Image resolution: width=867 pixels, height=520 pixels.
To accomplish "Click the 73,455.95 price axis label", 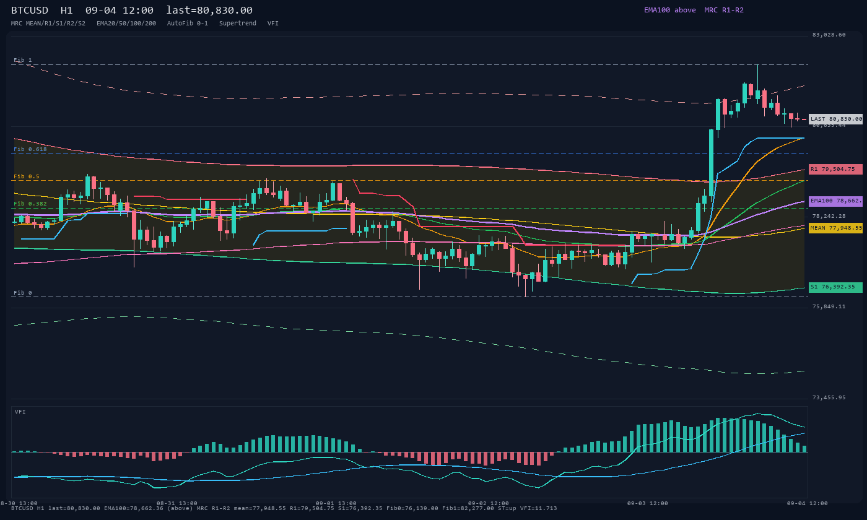I will tap(829, 397).
